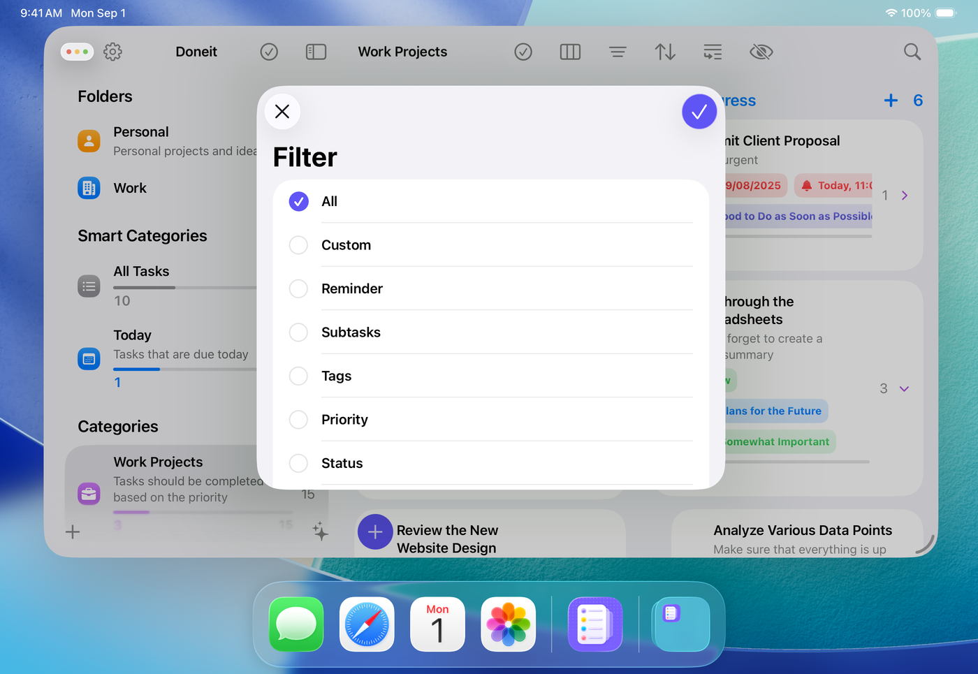Viewport: 978px width, 674px height.
Task: Select the All Tasks smart category
Action: 141,272
